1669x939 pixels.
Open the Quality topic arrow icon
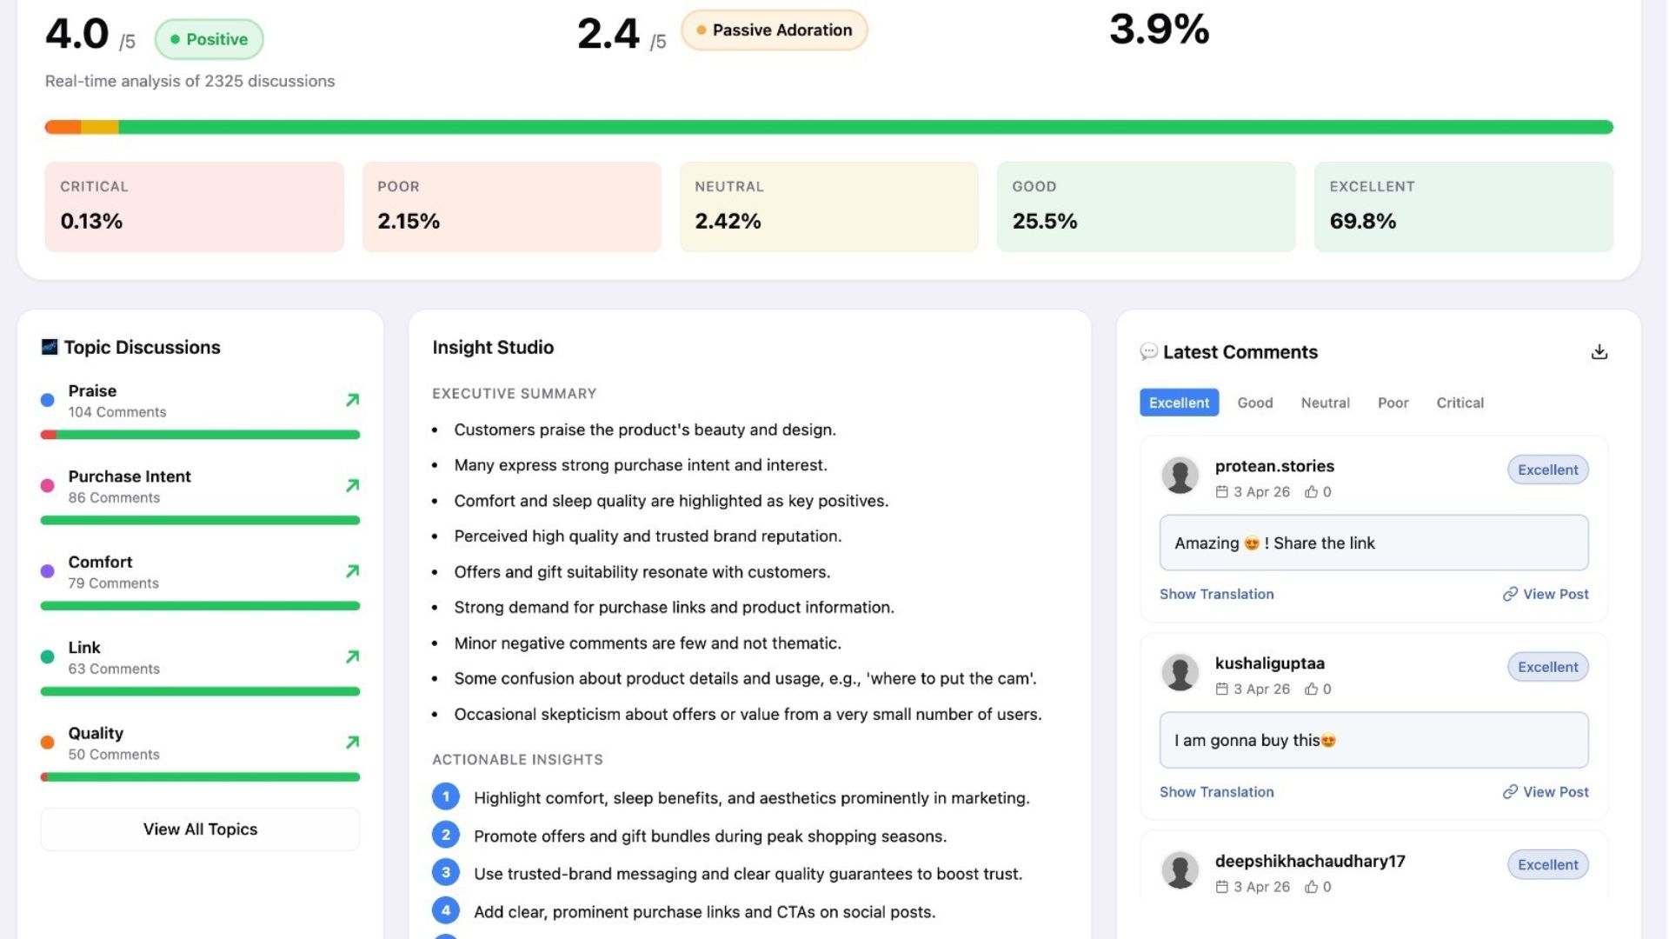[x=352, y=743]
